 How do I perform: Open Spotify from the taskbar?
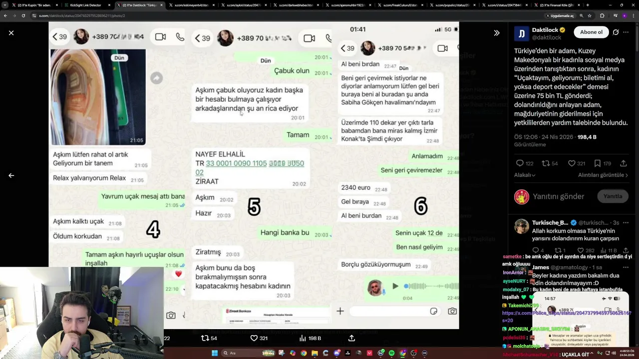[x=391, y=353]
